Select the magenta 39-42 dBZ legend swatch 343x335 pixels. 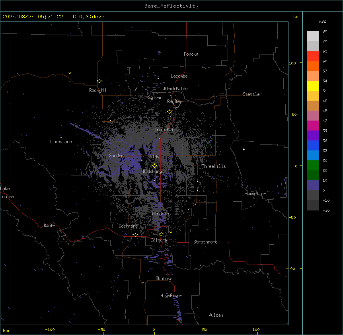(313, 125)
